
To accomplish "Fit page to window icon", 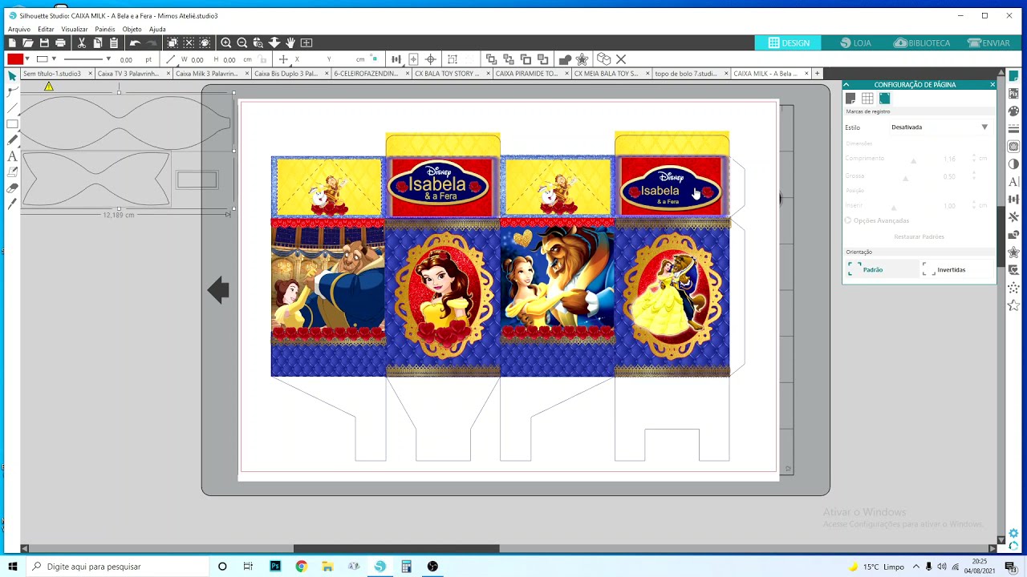I will (x=306, y=42).
